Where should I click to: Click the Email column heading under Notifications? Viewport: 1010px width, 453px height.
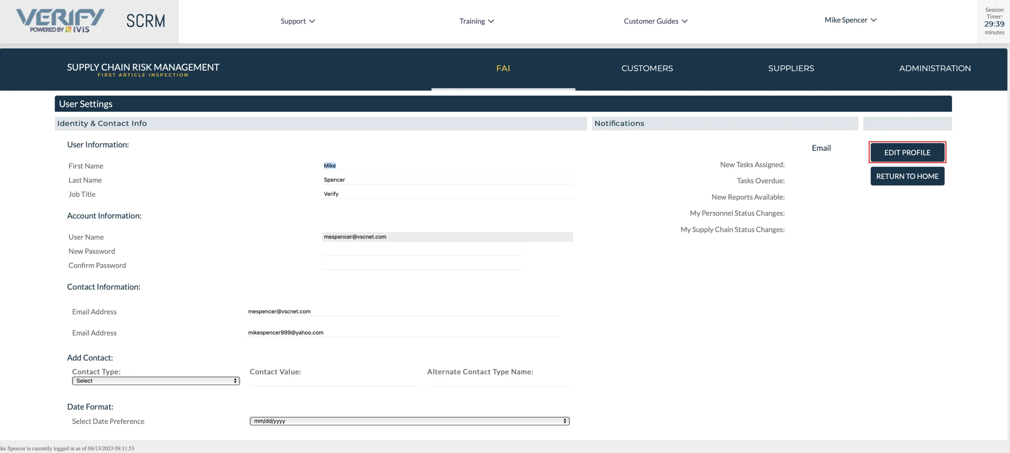(x=821, y=148)
